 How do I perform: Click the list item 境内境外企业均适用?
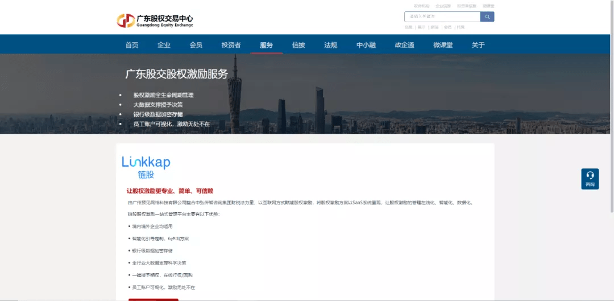point(152,226)
